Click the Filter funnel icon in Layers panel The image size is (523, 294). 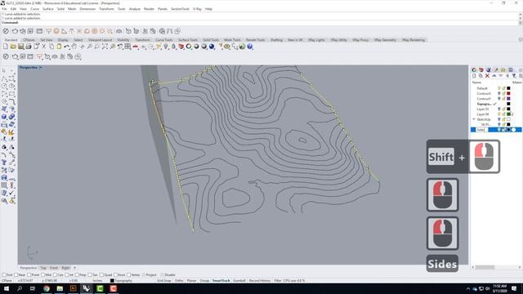pos(514,76)
